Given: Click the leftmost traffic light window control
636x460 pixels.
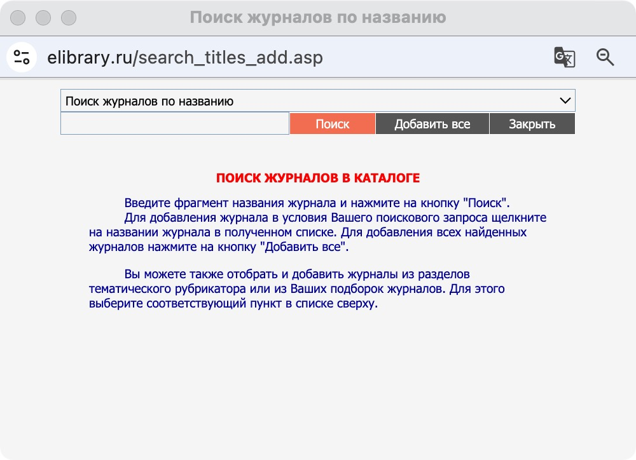Looking at the screenshot, I should [x=17, y=18].
